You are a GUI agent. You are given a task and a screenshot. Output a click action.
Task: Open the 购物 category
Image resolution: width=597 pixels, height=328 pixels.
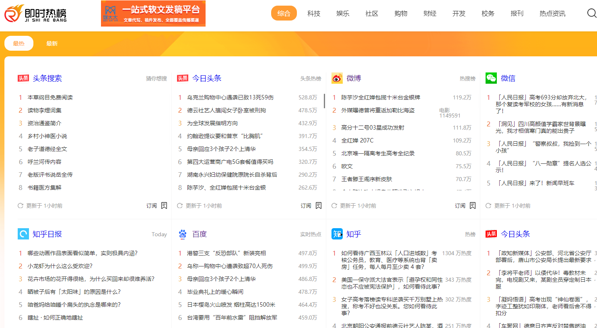click(401, 14)
